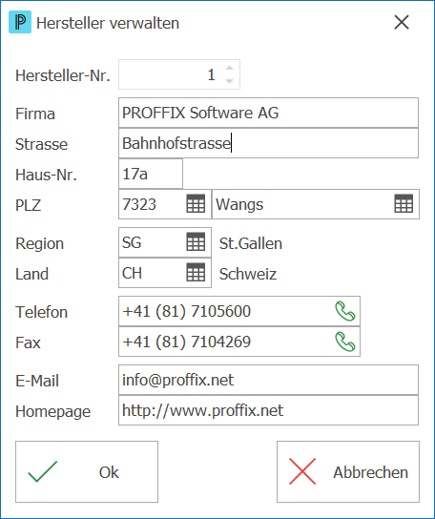Click the Telefon label
435x519 pixels.
pos(41,312)
